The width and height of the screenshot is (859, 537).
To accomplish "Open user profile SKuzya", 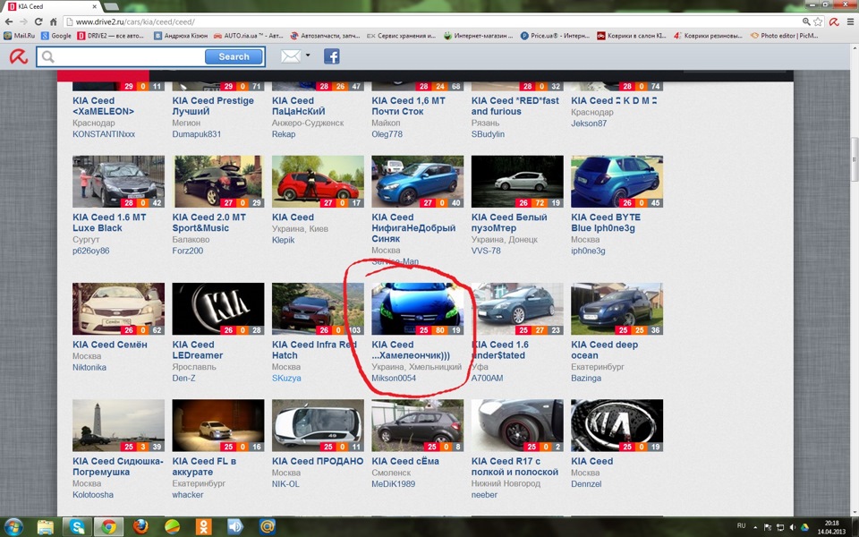I will 286,378.
